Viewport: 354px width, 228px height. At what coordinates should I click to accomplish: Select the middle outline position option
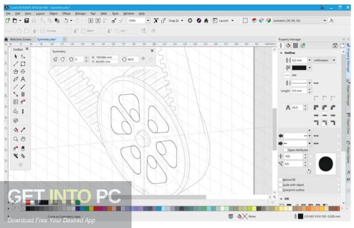(x=324, y=123)
